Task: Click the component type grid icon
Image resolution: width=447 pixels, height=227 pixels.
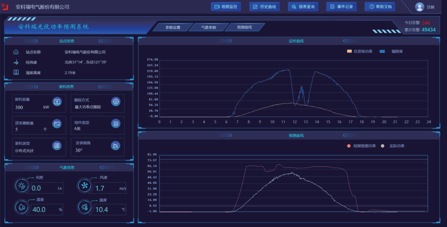Action: coord(116,123)
